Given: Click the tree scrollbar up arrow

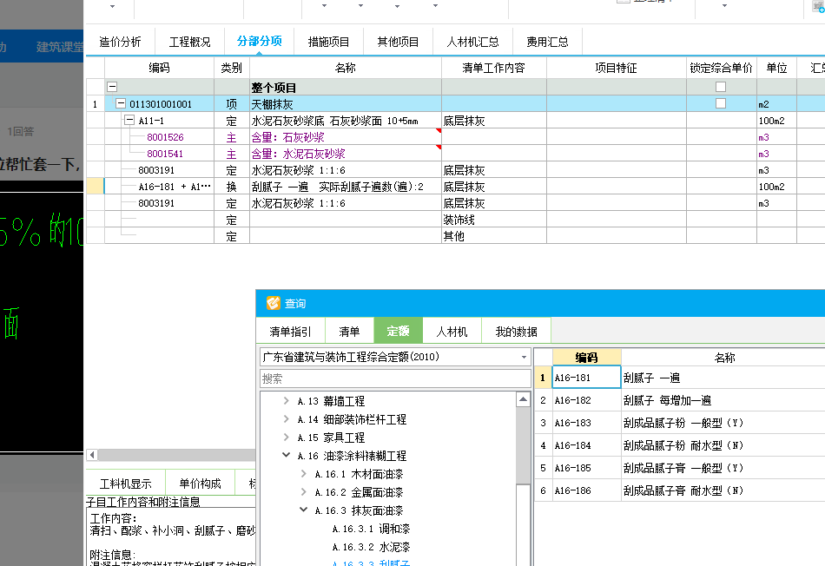Looking at the screenshot, I should point(523,400).
